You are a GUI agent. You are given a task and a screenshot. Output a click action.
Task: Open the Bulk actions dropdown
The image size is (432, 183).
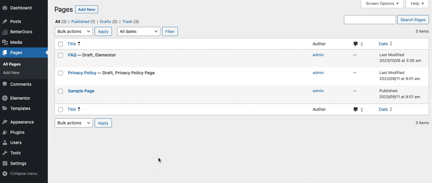[x=74, y=31]
